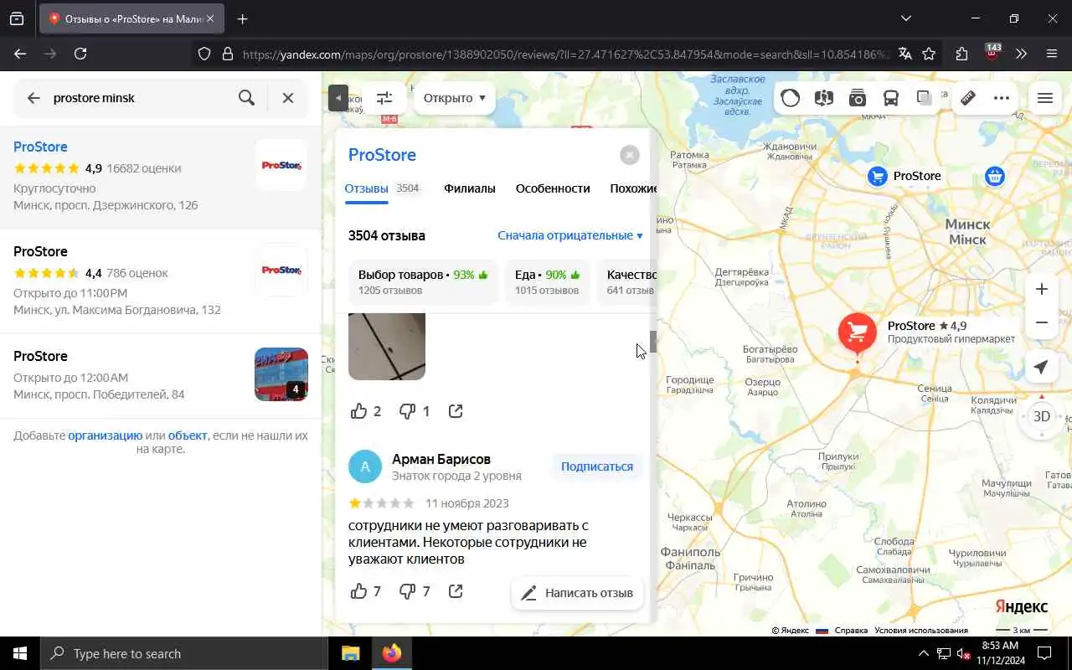This screenshot has width=1072, height=670.
Task: Follow the 'организацию' link
Action: pyautogui.click(x=105, y=435)
